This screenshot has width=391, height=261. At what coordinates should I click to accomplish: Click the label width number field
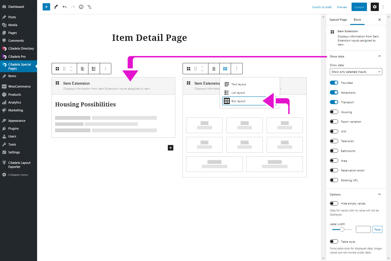coord(363,229)
